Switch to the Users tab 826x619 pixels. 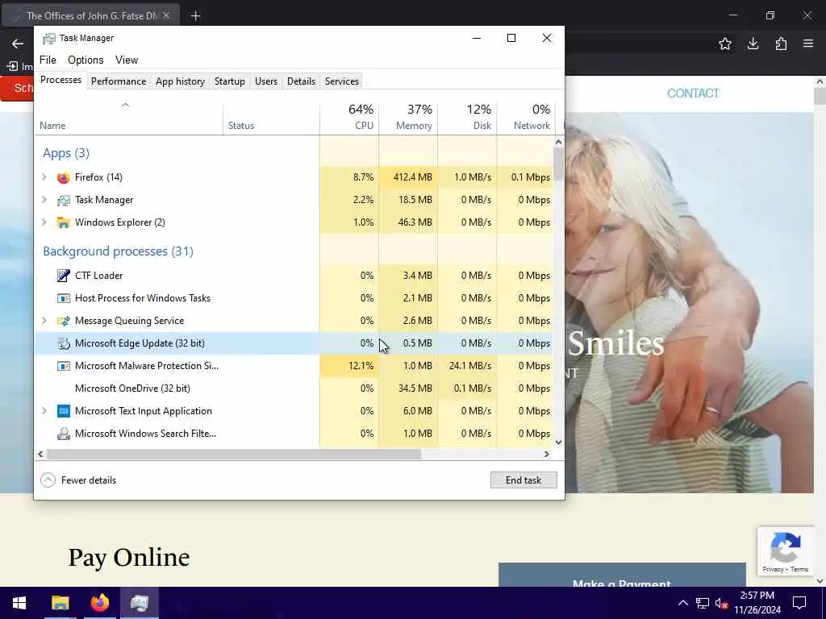pyautogui.click(x=266, y=81)
